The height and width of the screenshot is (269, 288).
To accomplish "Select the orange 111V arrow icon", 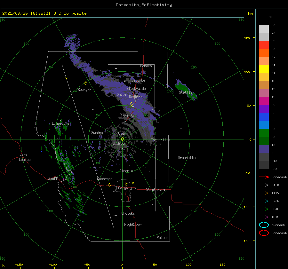I will pos(264,193).
